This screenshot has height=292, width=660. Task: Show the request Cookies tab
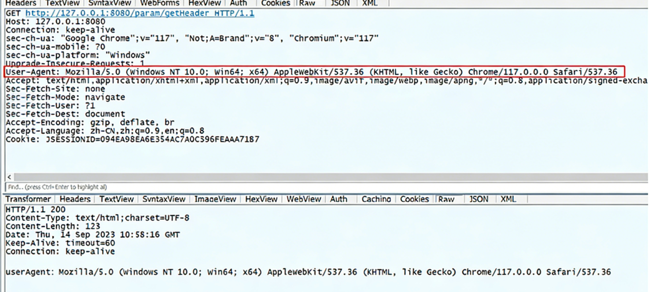[275, 3]
